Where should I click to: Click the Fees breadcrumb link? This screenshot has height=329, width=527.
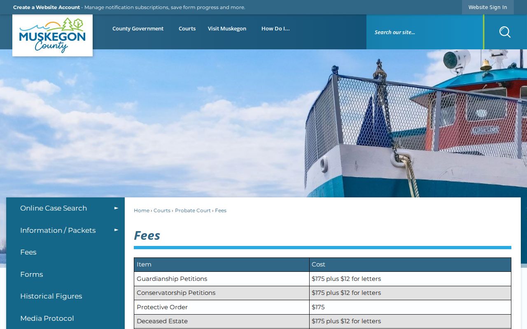click(221, 211)
